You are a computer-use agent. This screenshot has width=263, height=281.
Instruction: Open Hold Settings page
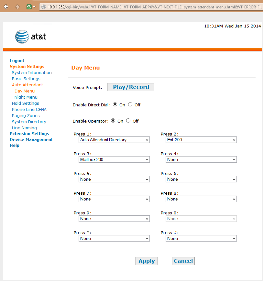click(x=25, y=103)
